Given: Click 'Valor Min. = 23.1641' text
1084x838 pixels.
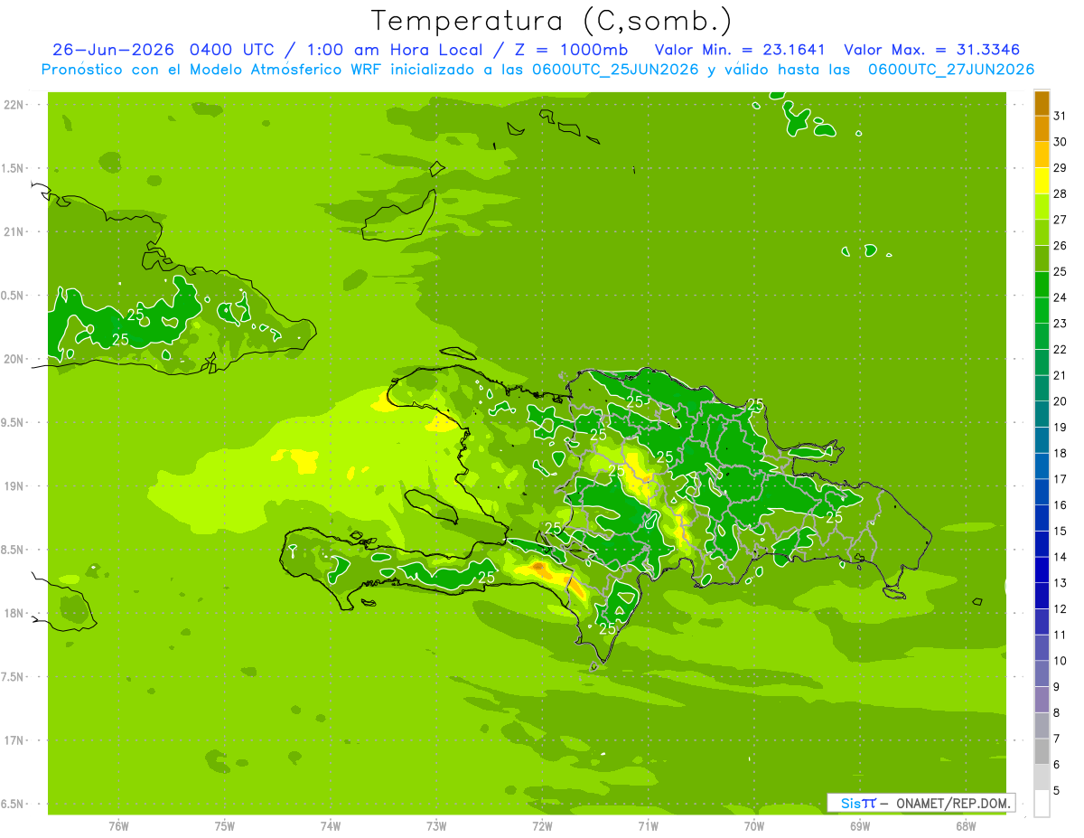Looking at the screenshot, I should 740,49.
